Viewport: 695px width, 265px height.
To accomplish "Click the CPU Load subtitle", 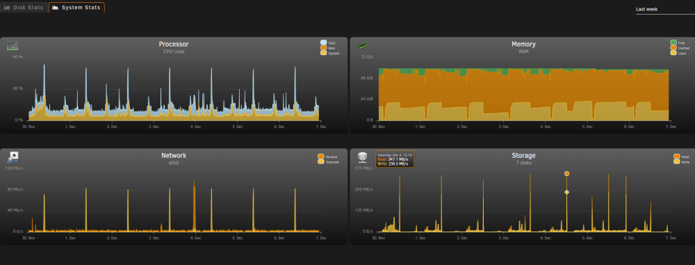I will coord(174,51).
